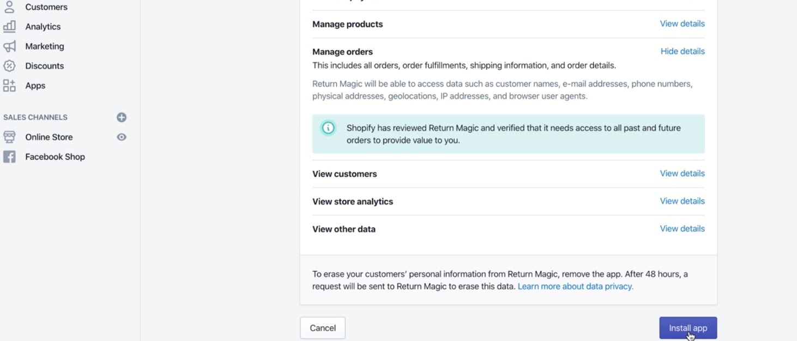Collapse Manage orders with Hide details
The width and height of the screenshot is (797, 341).
tap(683, 51)
